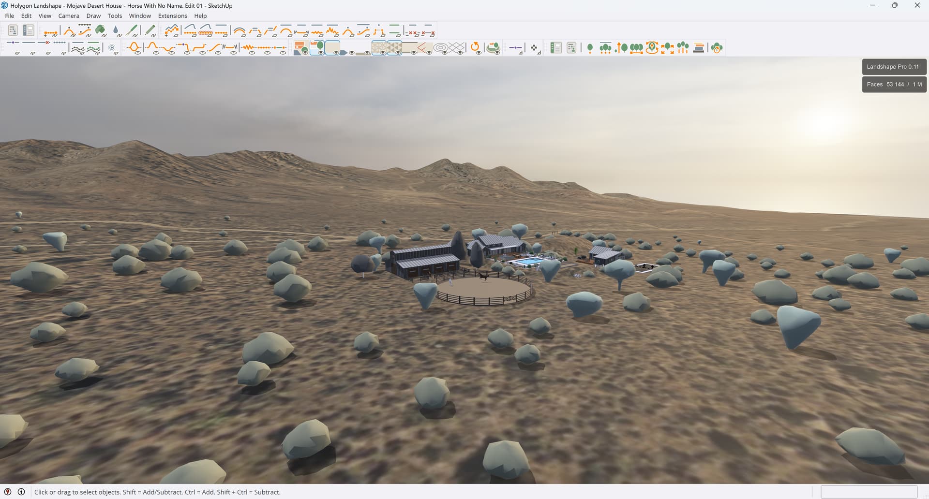Click the Faces count indicator
Image resolution: width=929 pixels, height=499 pixels.
click(x=893, y=84)
